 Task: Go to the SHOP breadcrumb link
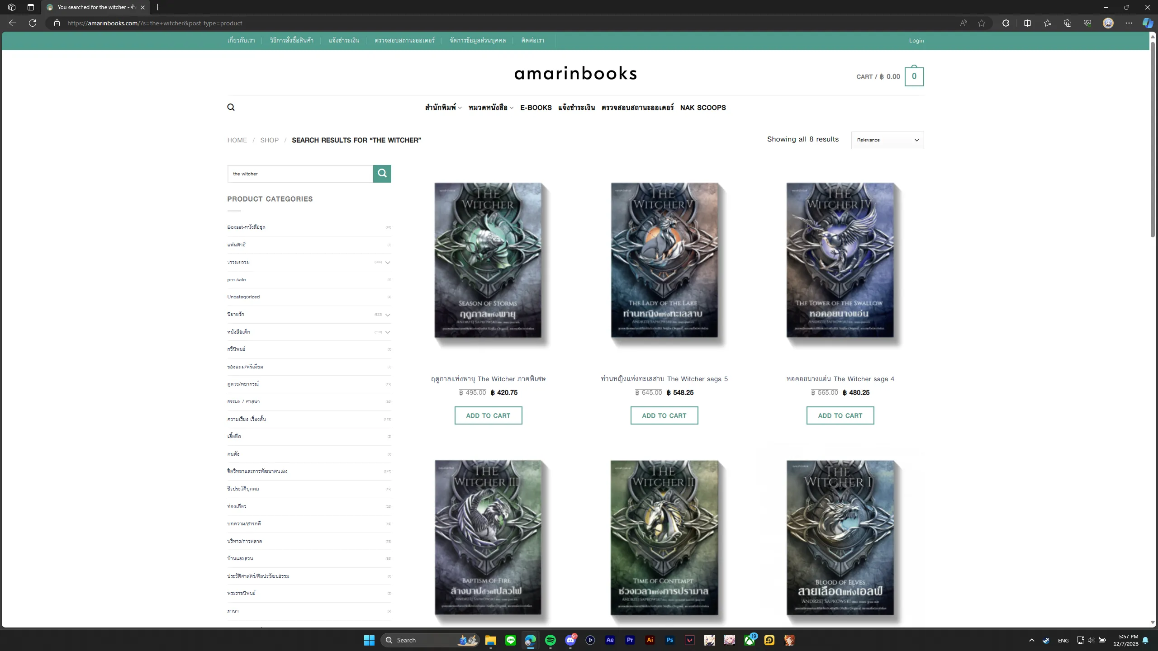click(269, 140)
